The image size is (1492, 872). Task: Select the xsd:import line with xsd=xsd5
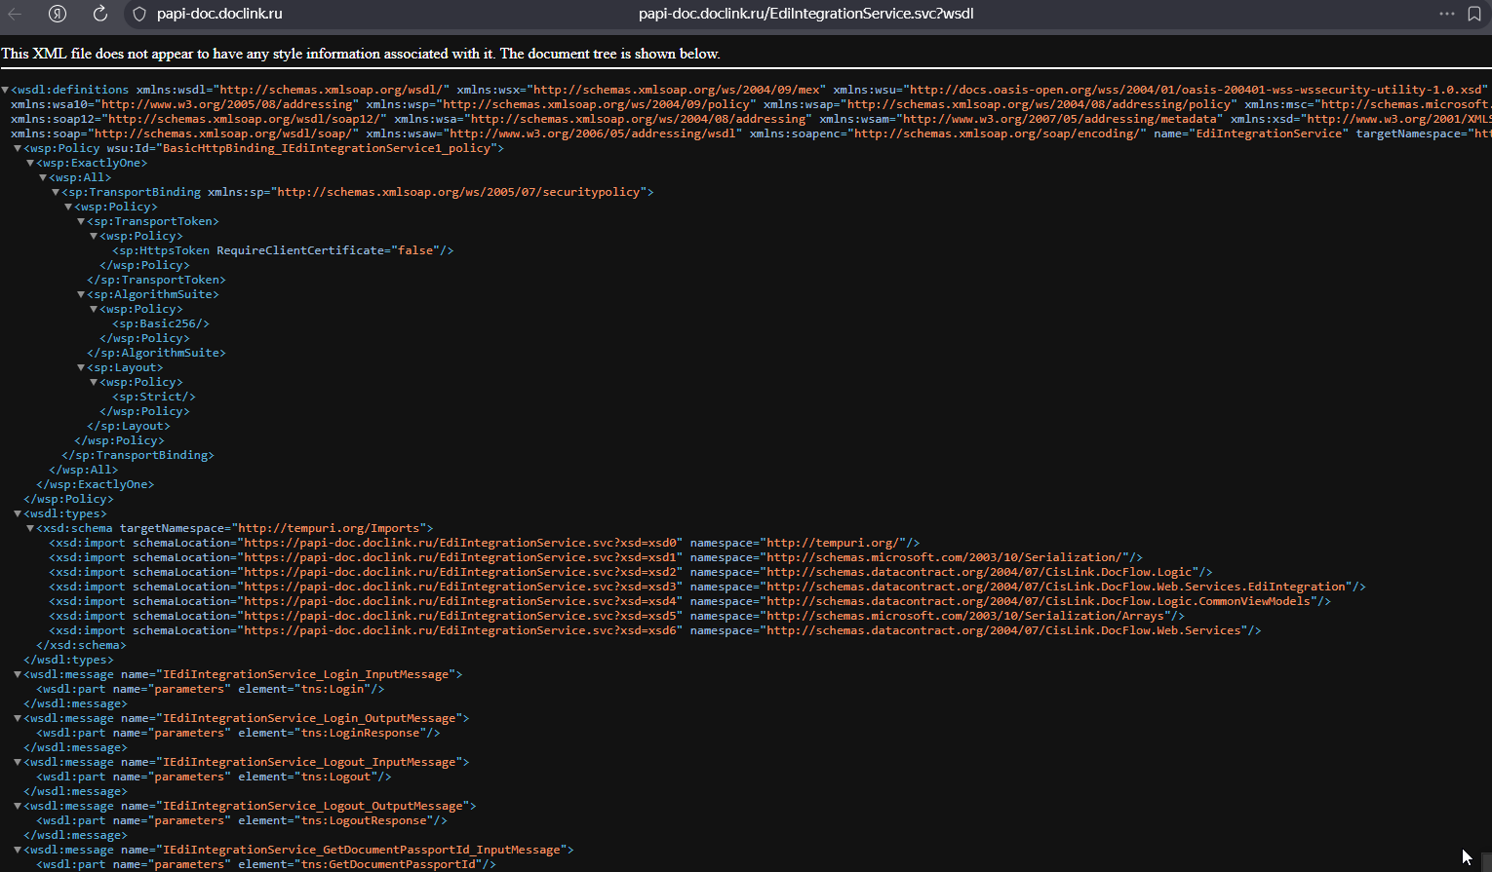(x=616, y=616)
